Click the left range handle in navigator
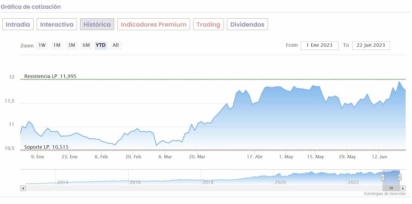 click(382, 177)
